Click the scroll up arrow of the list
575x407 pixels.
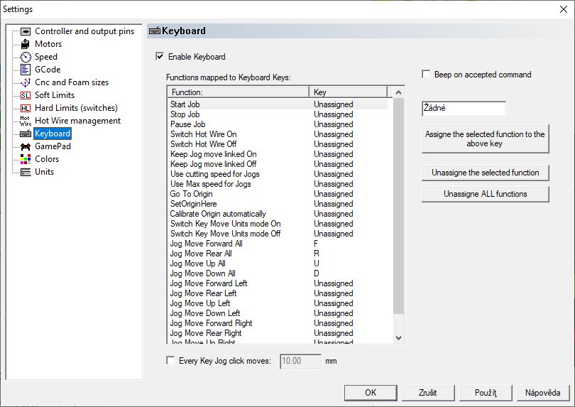point(398,93)
